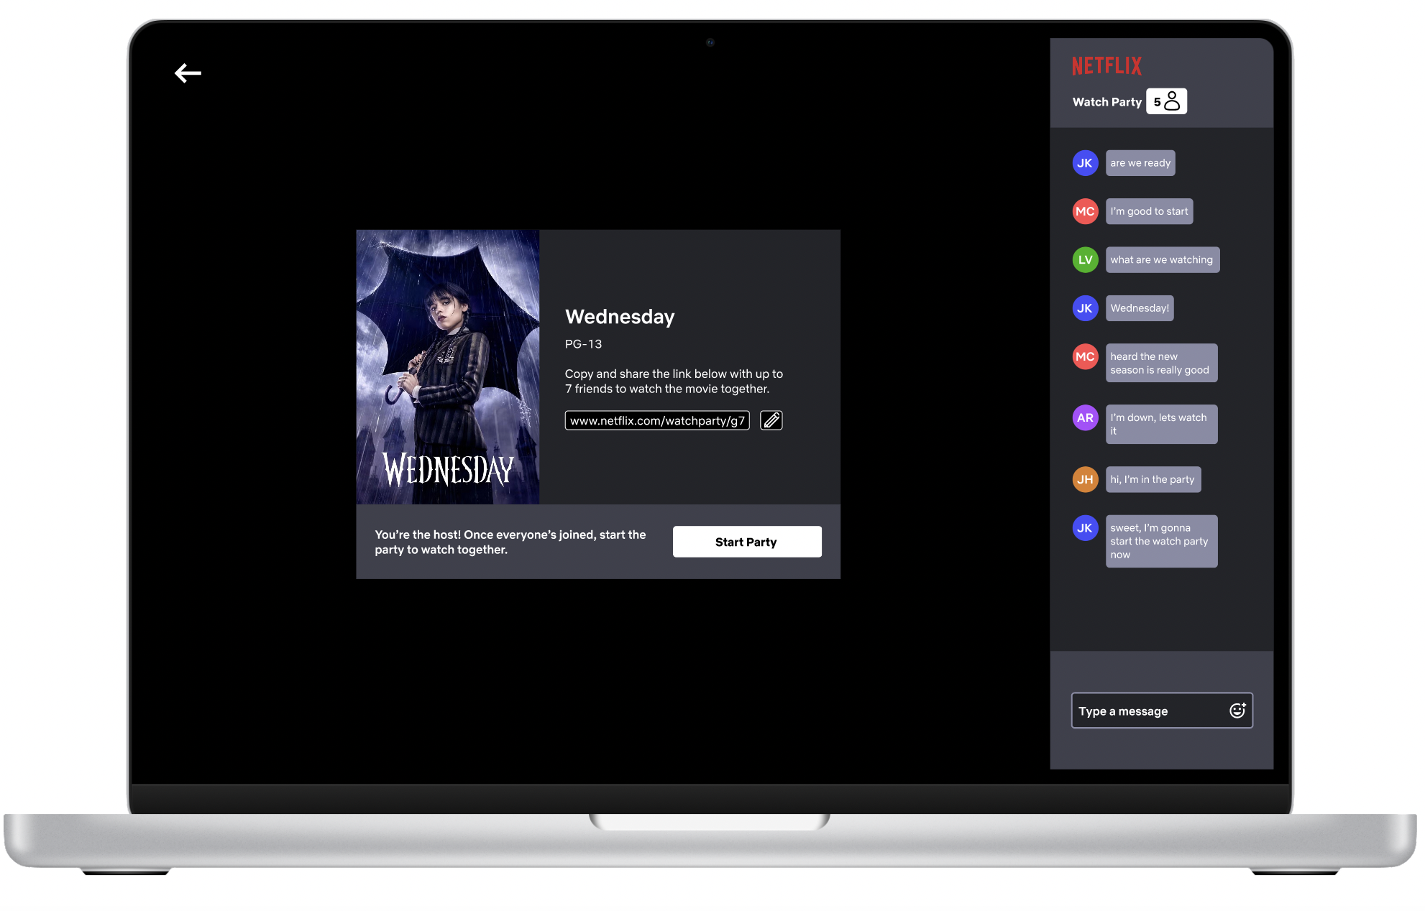Click the Wednesday poster thumbnail
1425x911 pixels.
447,366
